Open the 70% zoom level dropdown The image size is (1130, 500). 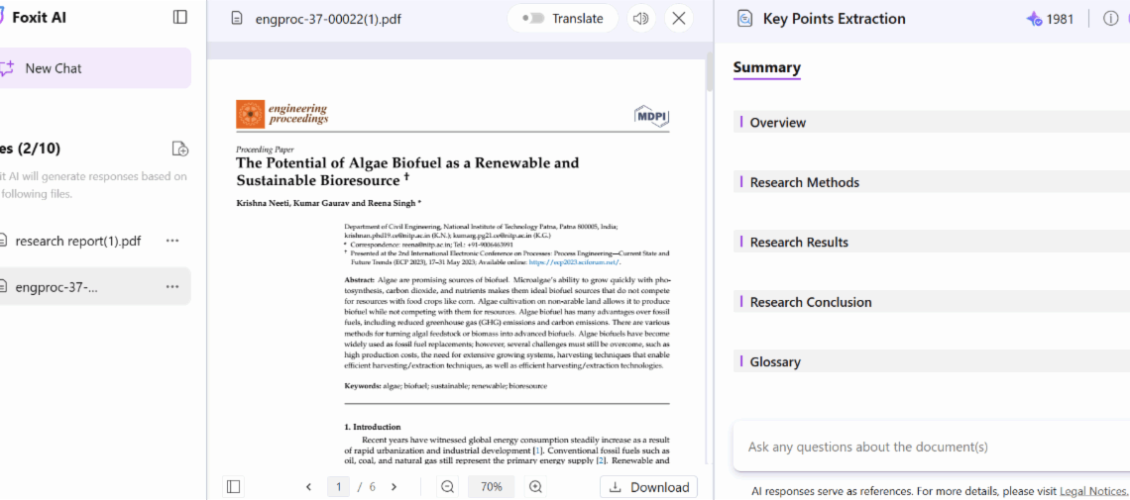[x=492, y=486]
